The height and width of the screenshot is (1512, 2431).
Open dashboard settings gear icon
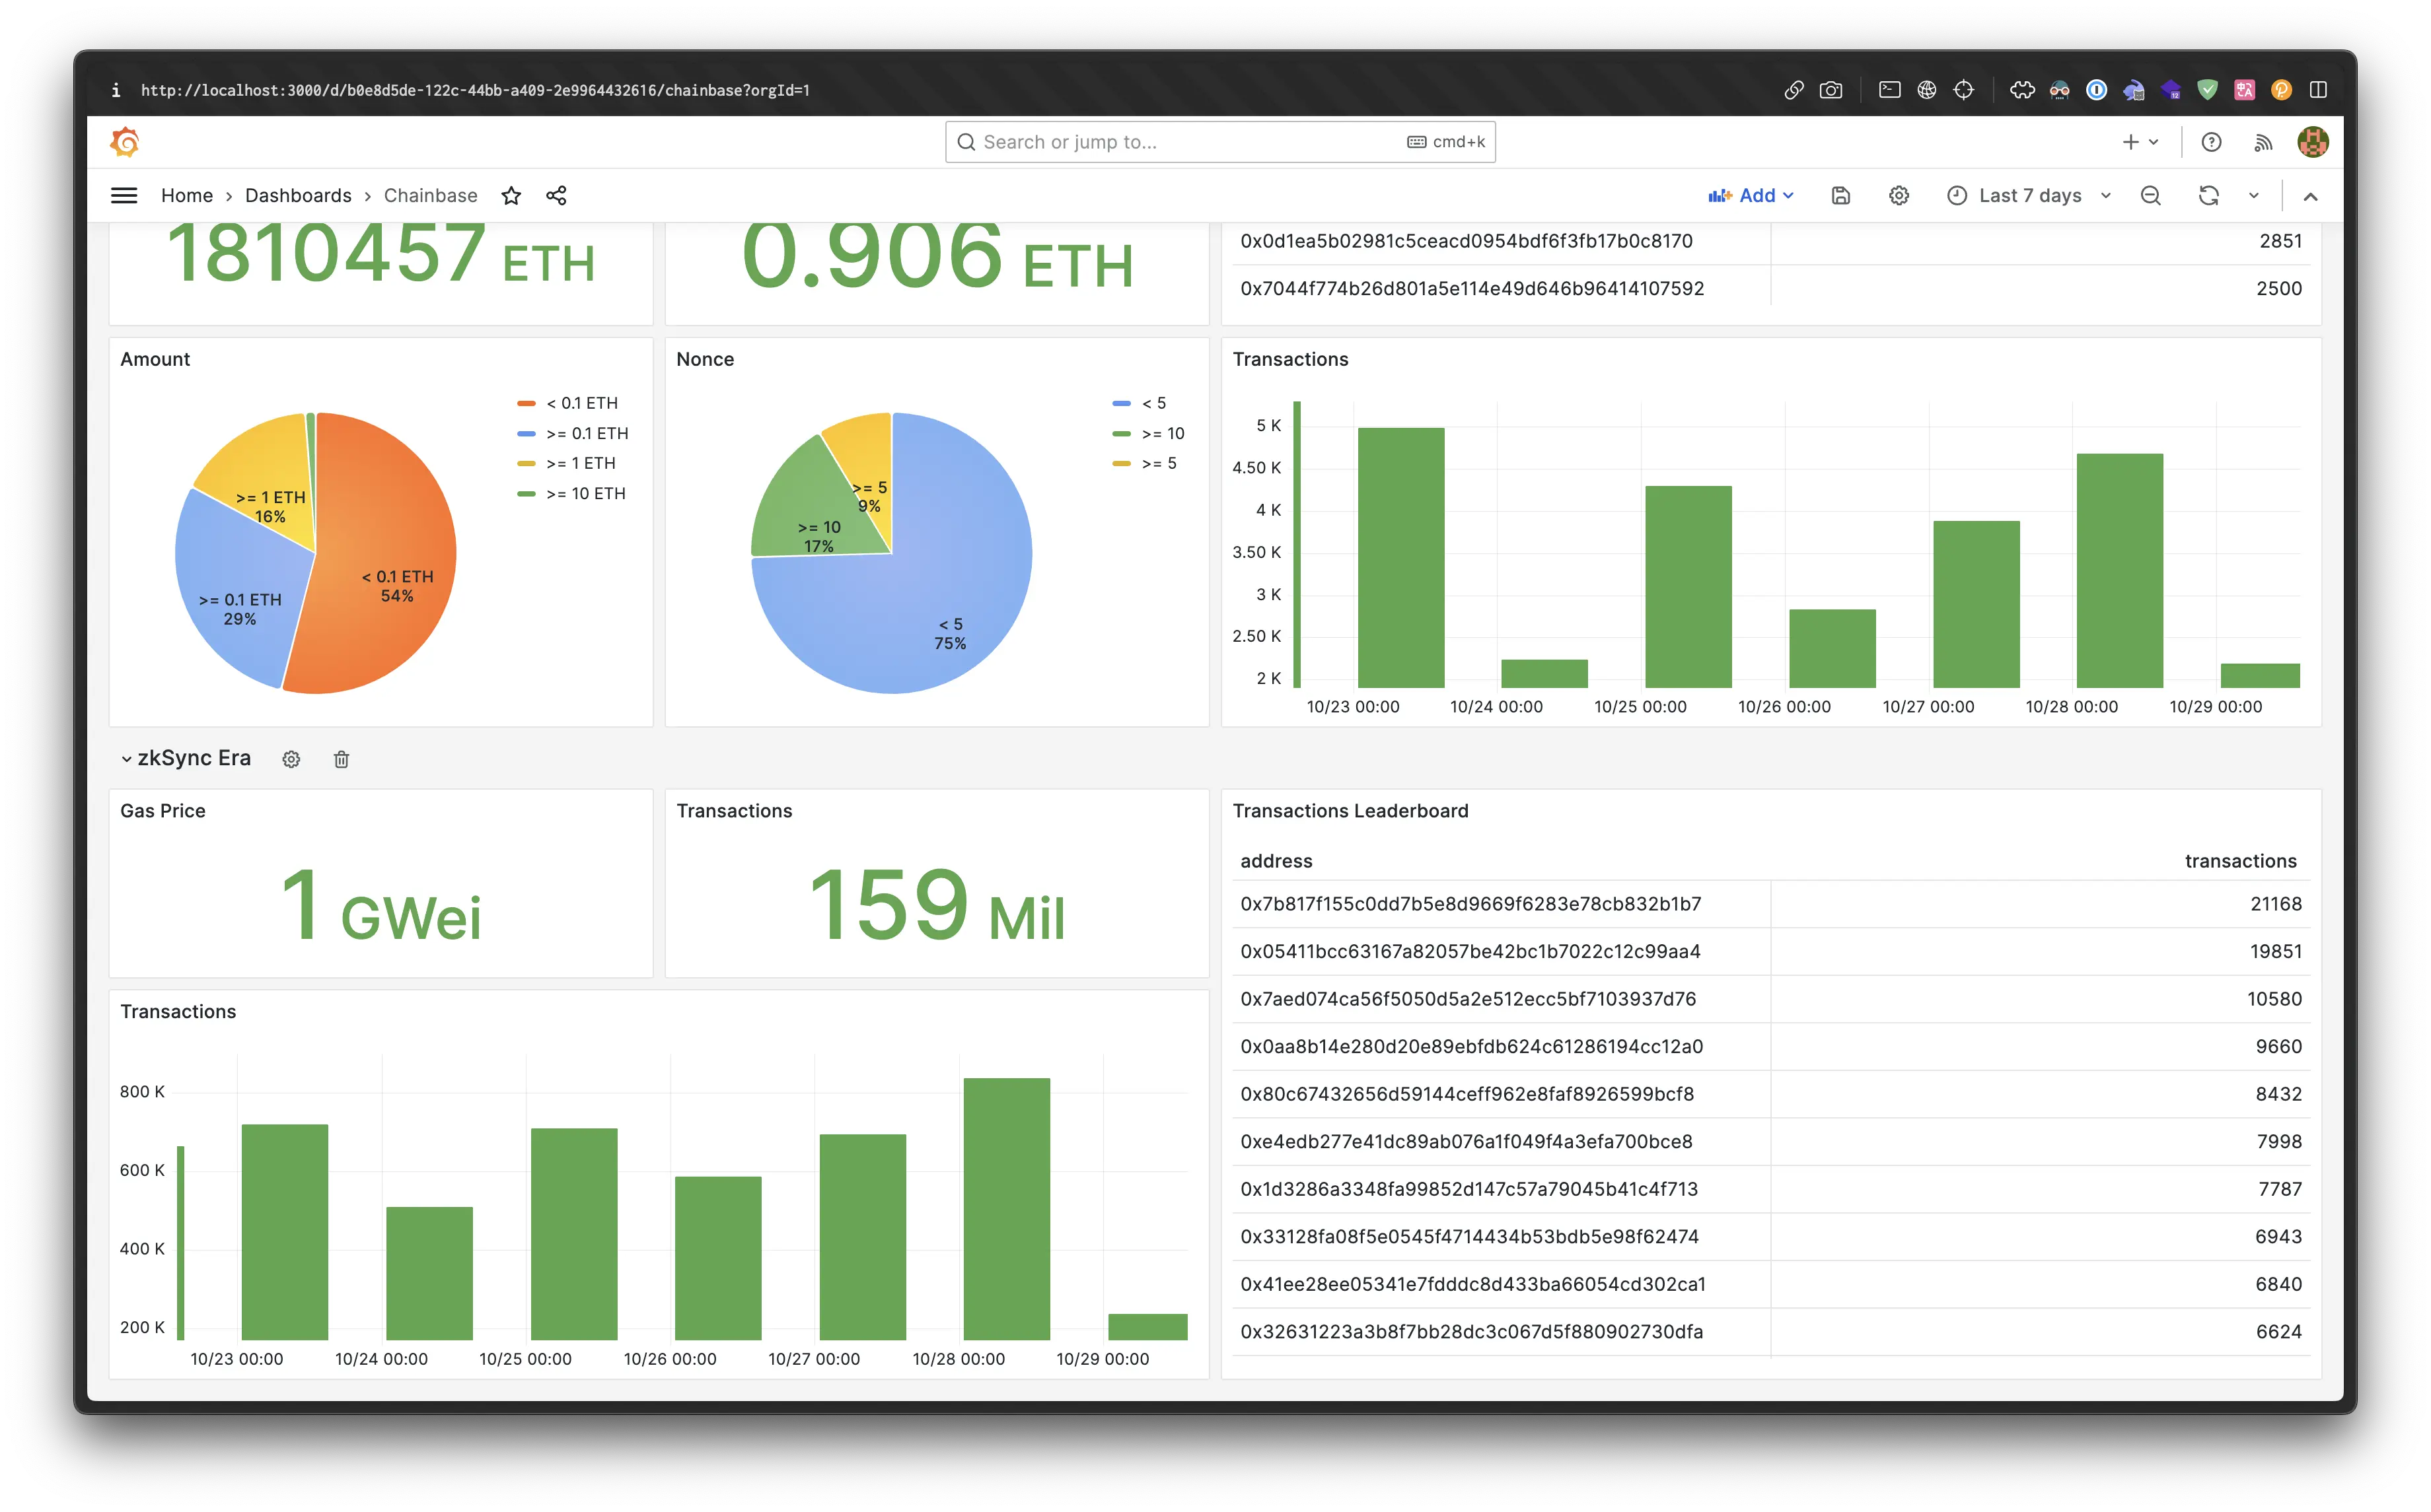[x=1899, y=196]
